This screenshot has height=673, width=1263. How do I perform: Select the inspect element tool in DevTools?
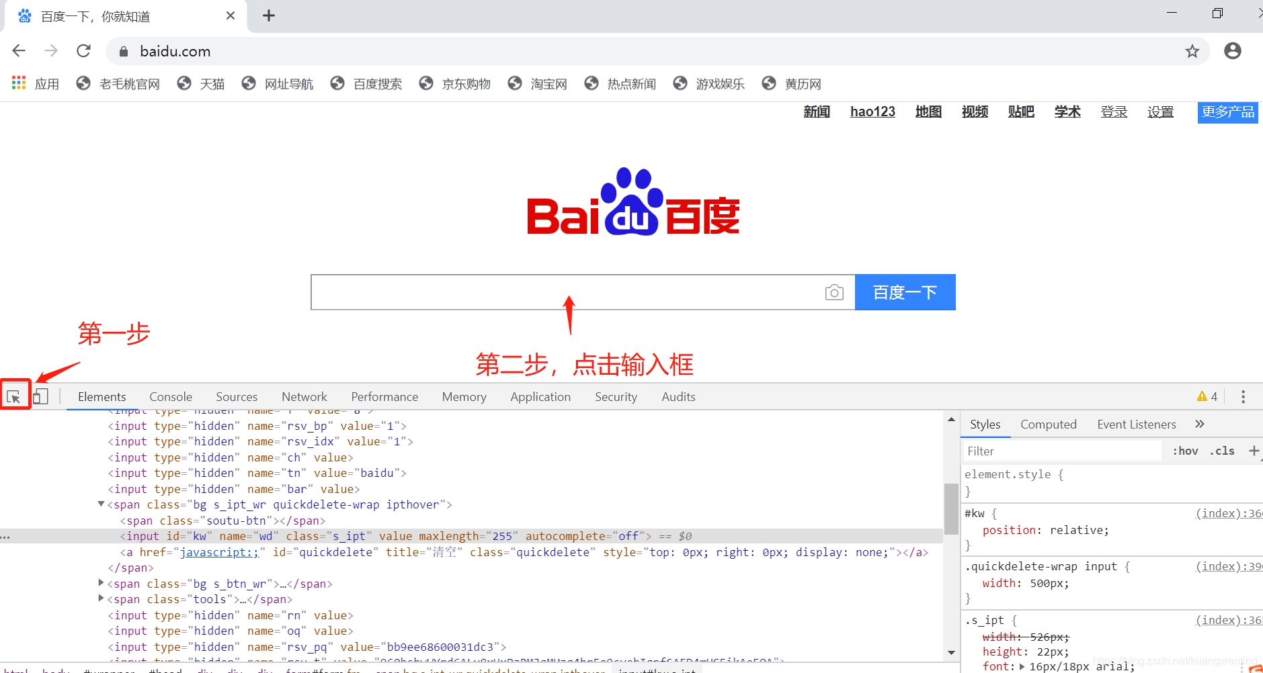coord(15,396)
